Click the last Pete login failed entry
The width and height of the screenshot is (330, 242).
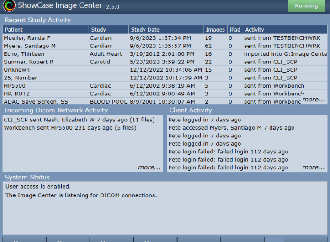[228, 168]
